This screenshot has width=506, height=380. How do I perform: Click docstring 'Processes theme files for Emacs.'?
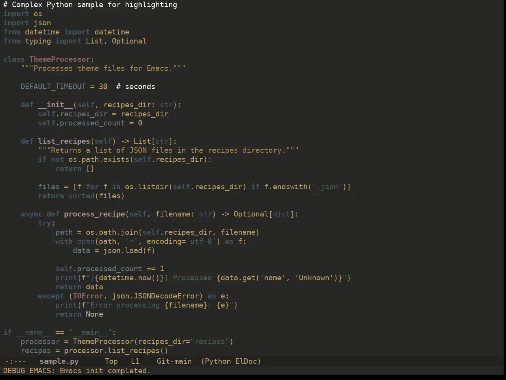103,68
